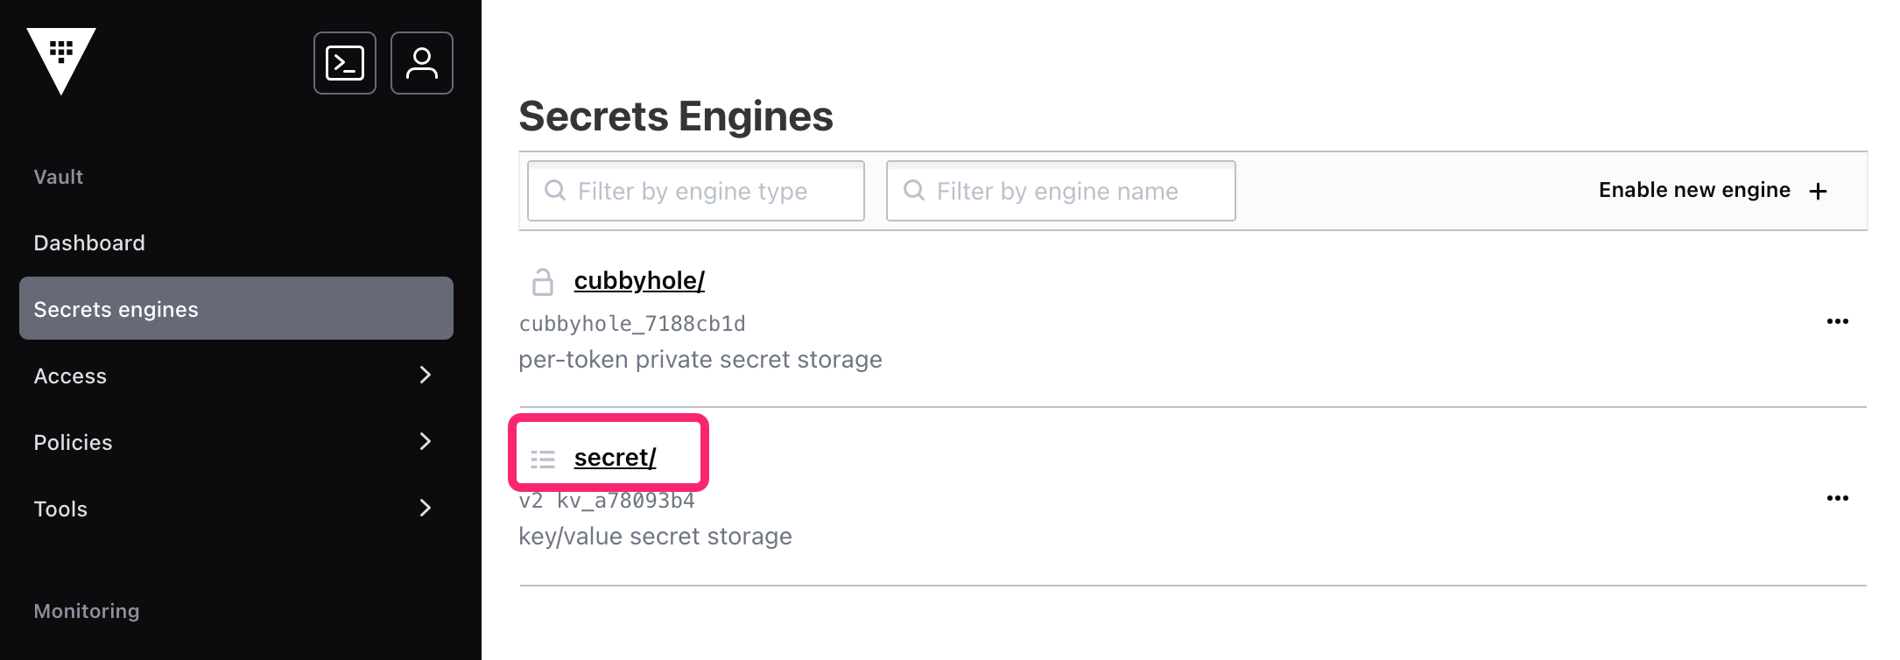Click the search icon in engine name filter
Screen dimensions: 1900x660
pos(914,190)
